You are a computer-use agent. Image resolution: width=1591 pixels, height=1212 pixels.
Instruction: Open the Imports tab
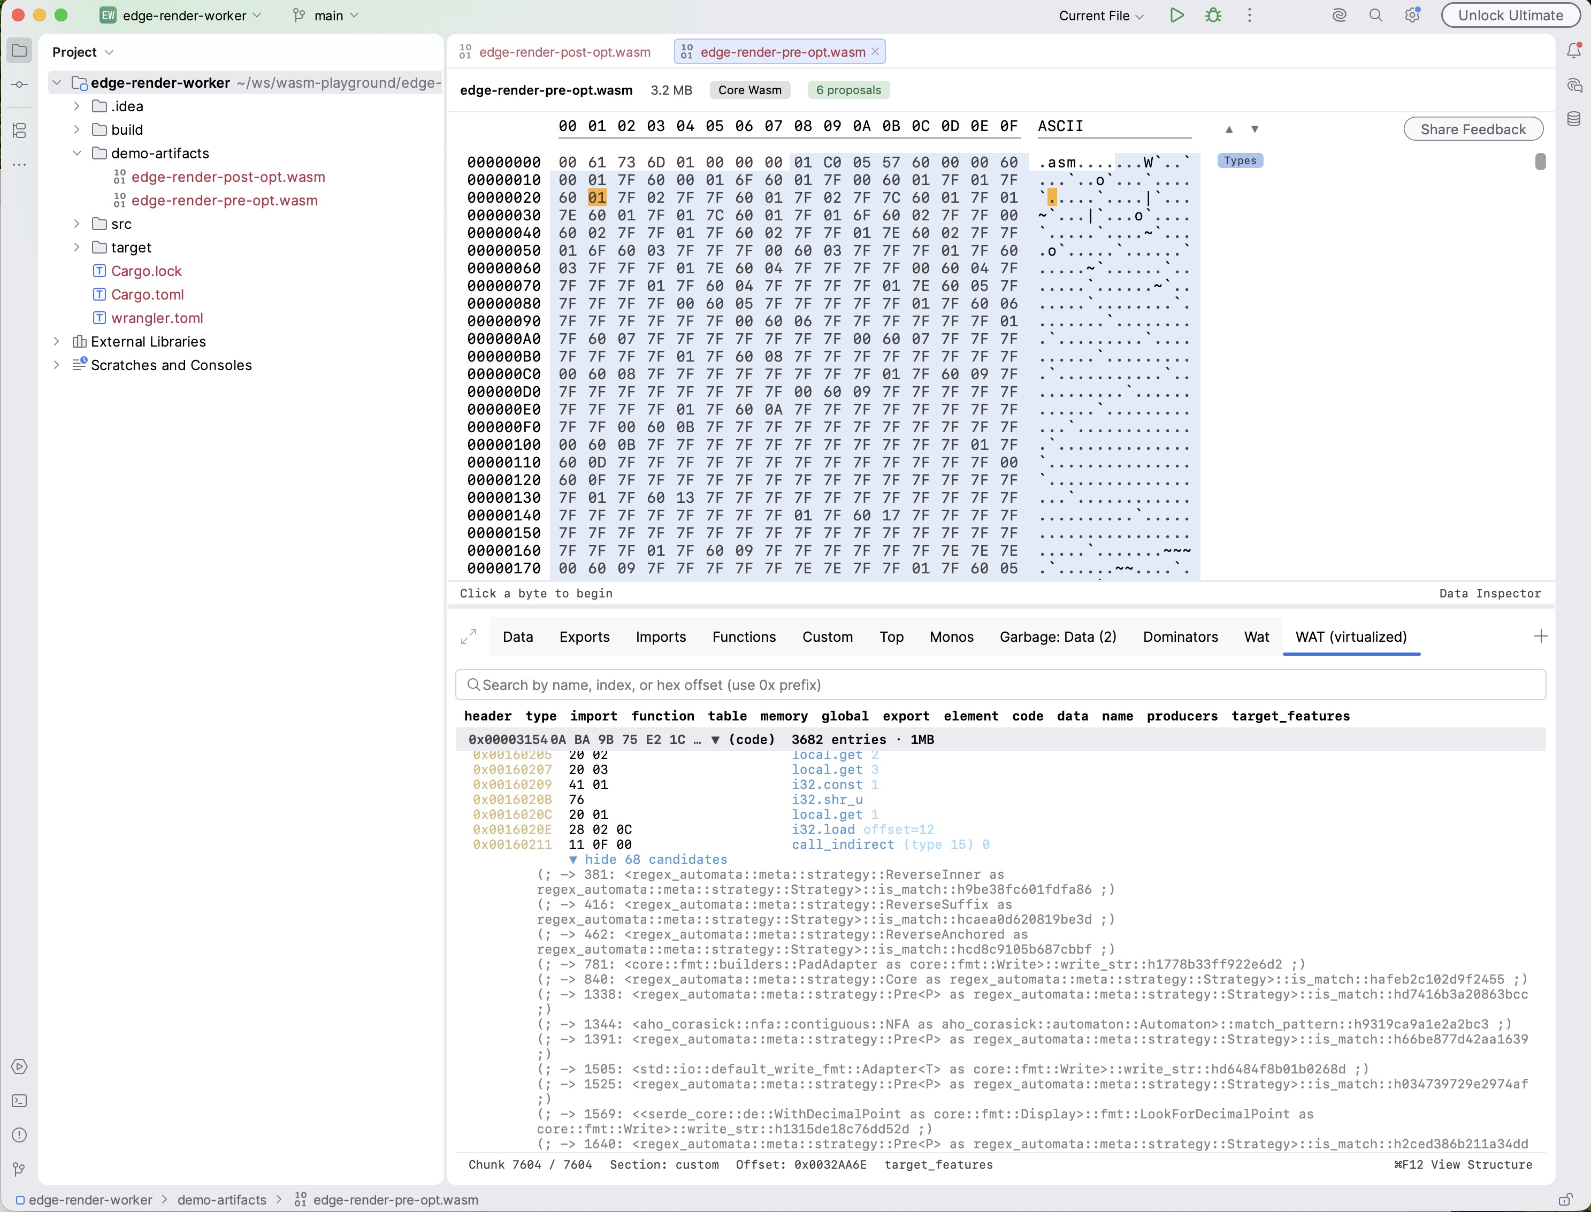tap(661, 637)
